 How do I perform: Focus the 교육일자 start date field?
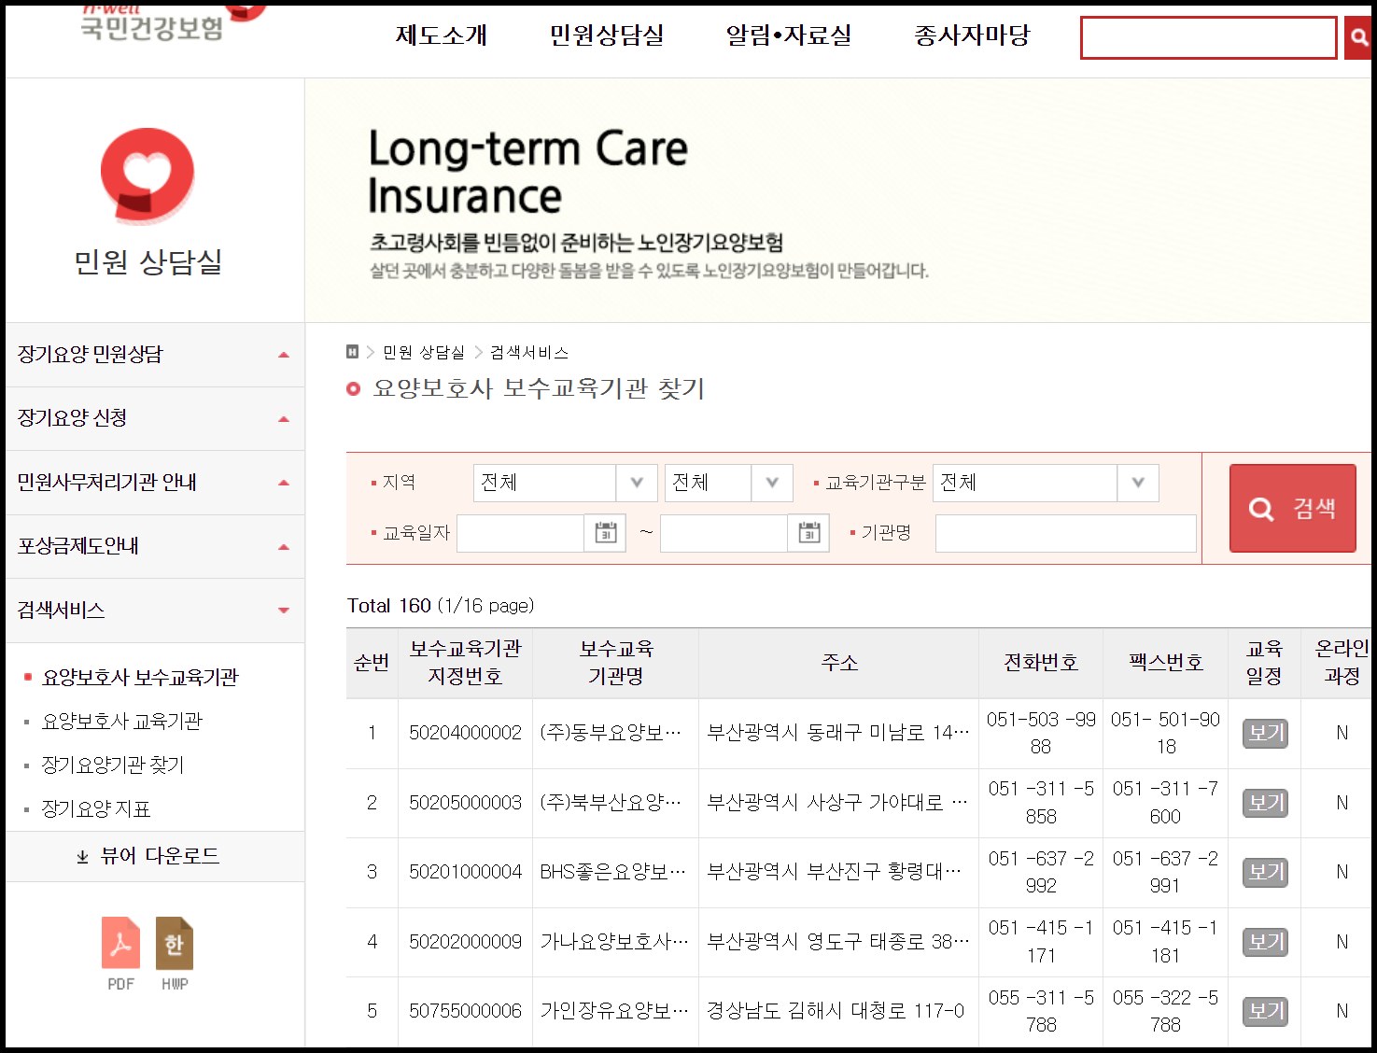520,533
